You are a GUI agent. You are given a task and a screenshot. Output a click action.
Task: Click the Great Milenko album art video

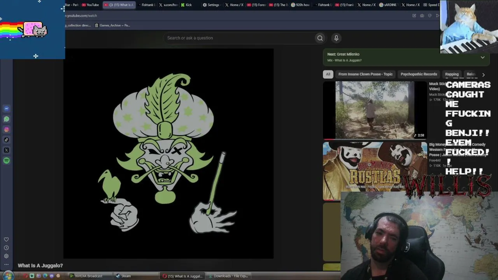(x=168, y=154)
